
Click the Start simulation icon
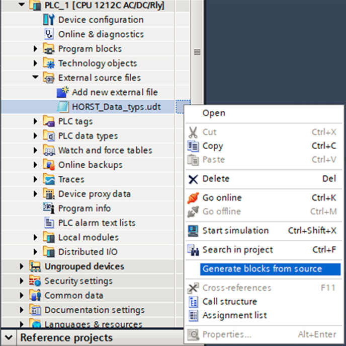[193, 231]
